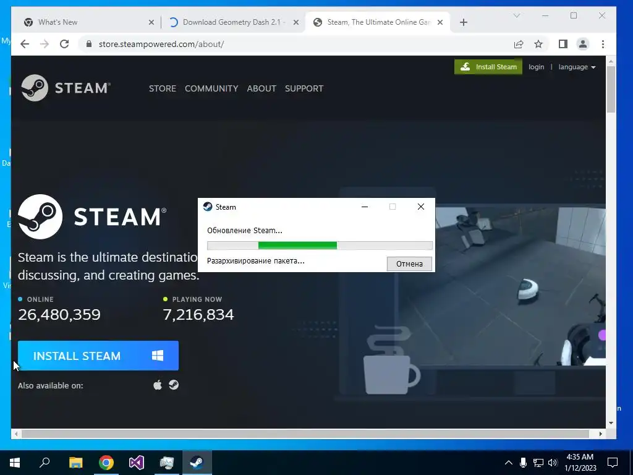Click the Chrome taskbar icon
The width and height of the screenshot is (633, 475).
click(106, 463)
